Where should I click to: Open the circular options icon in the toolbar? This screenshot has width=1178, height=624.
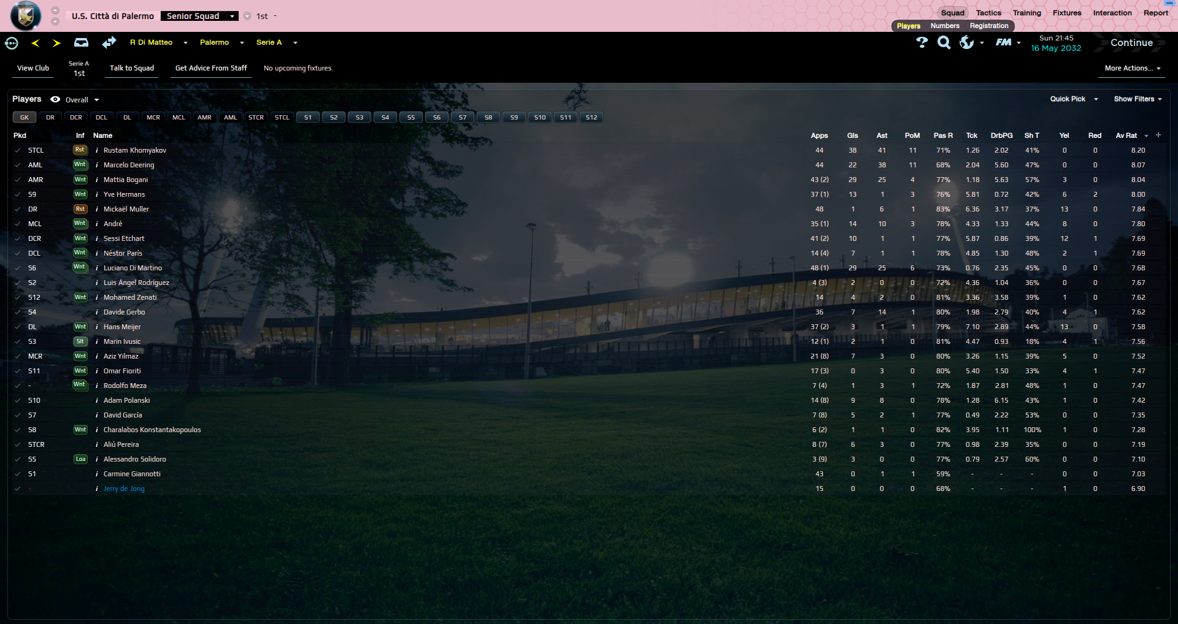(12, 43)
